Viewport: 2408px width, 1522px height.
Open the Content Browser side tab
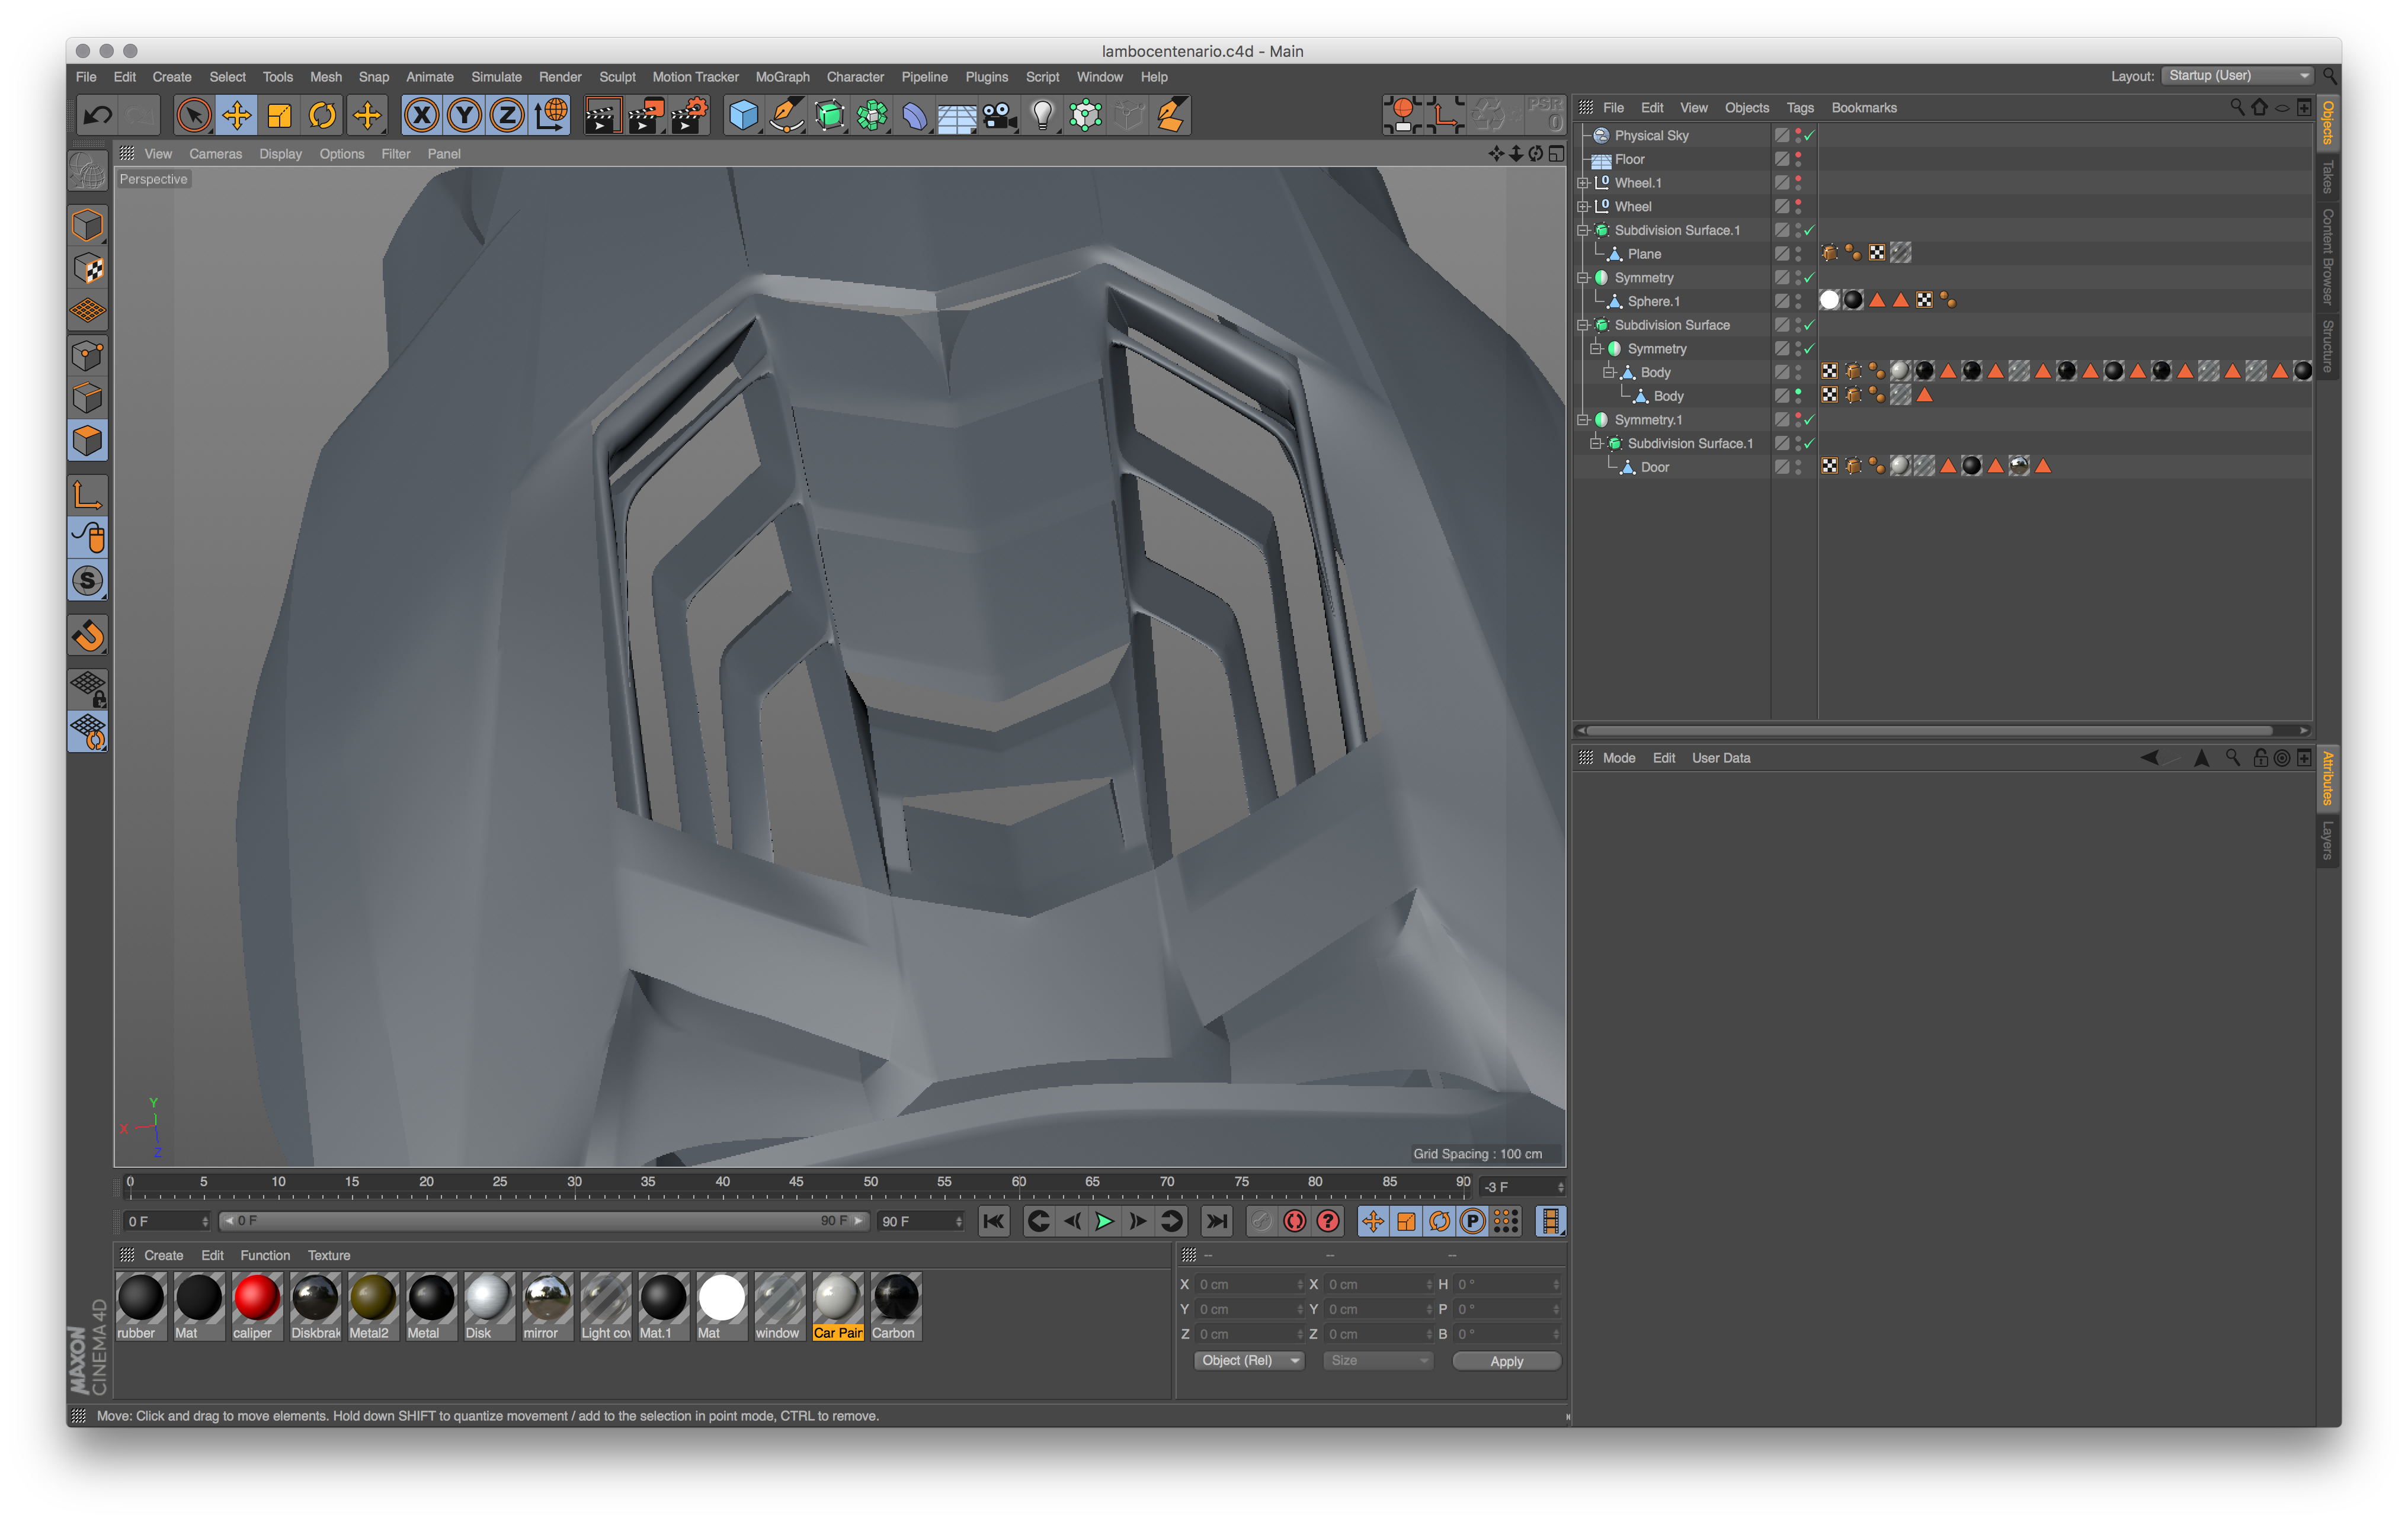2328,257
